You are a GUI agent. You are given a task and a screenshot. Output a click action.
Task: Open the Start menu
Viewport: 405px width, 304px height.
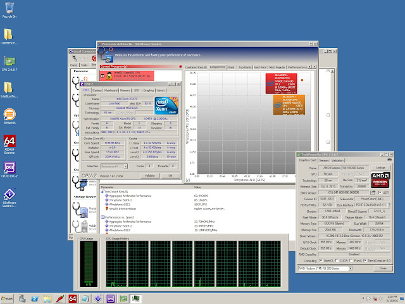point(7,298)
